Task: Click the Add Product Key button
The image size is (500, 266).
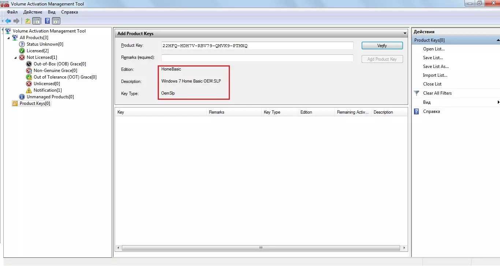Action: coord(382,59)
